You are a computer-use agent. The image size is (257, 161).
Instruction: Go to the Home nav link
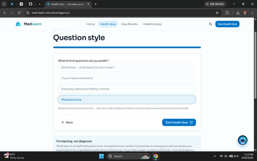[91, 24]
